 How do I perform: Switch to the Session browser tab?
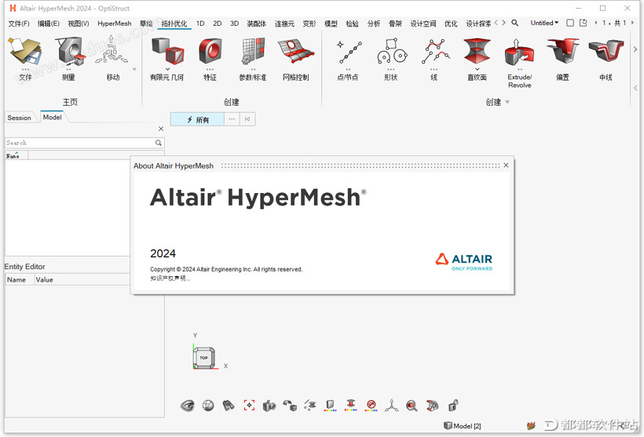pos(20,118)
